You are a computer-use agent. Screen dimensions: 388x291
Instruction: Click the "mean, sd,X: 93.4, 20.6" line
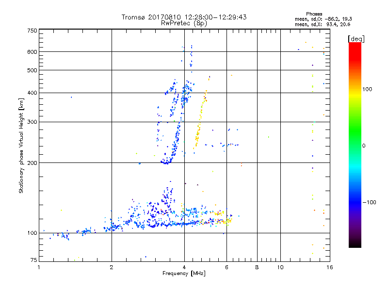323,24
